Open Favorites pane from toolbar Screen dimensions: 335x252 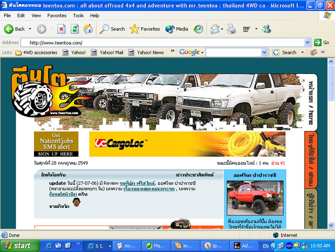pyautogui.click(x=144, y=29)
